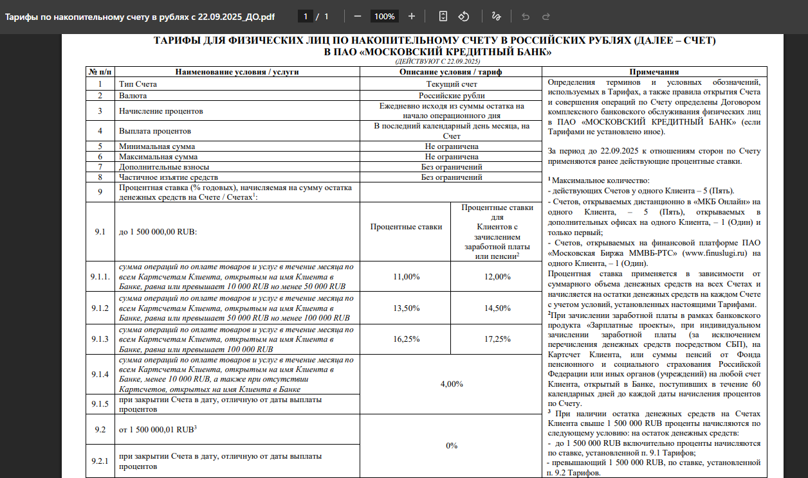Click the 17,25% rate cell

(x=497, y=339)
